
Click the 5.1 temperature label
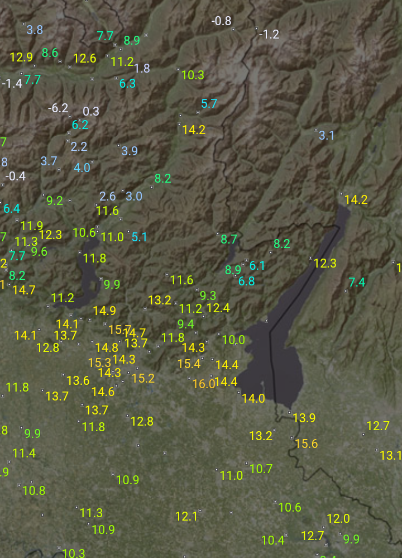140,237
